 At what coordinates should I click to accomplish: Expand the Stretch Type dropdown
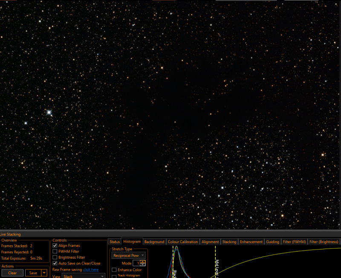128,255
